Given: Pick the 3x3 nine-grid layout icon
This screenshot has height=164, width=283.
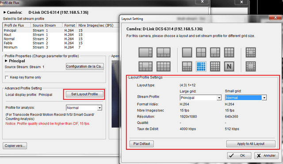Looking at the screenshot, I should pos(229,52).
